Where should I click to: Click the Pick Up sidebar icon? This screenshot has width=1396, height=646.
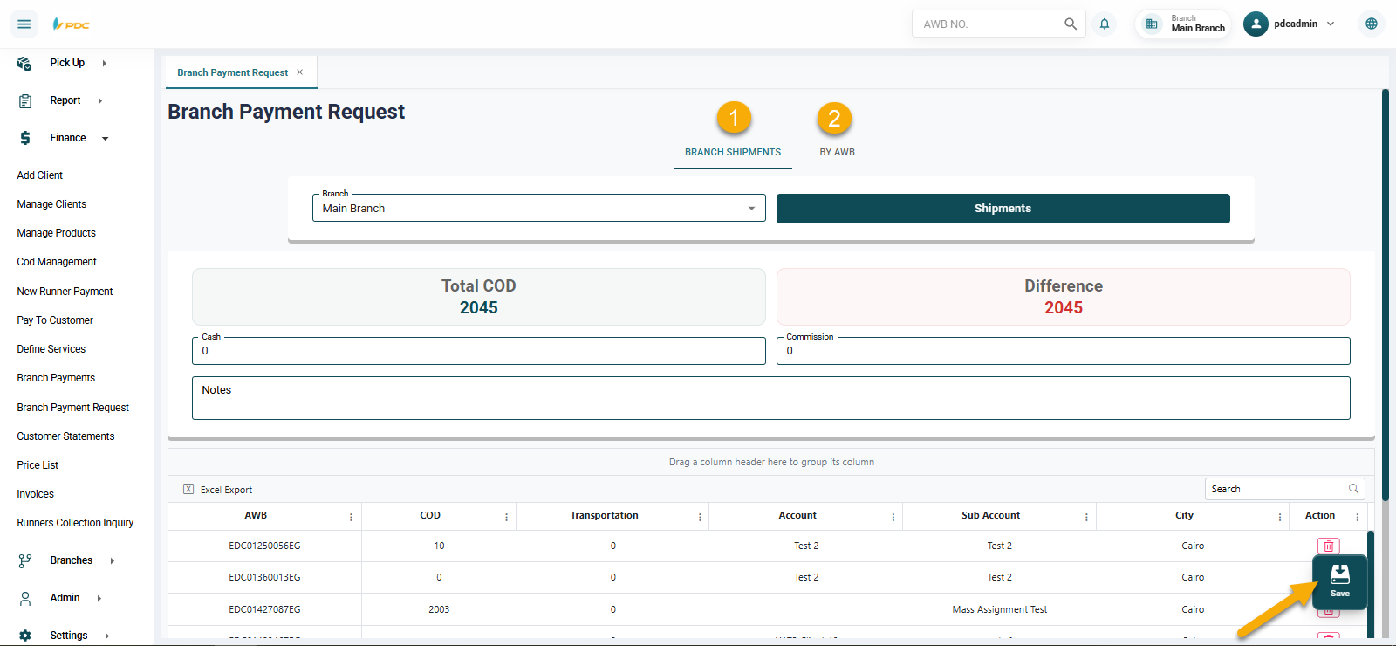point(24,63)
